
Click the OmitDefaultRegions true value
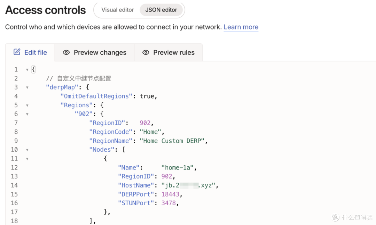[x=147, y=96]
